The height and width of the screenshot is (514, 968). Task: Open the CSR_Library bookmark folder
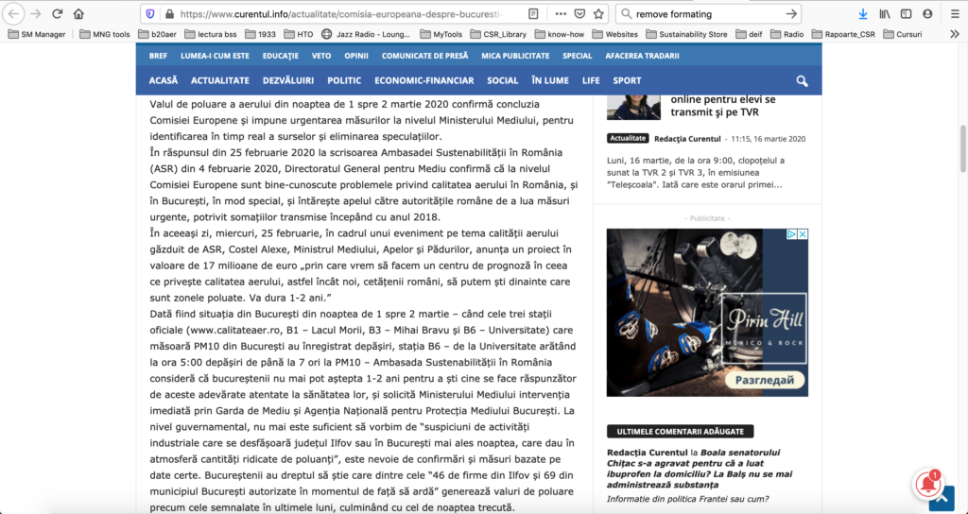pos(498,34)
